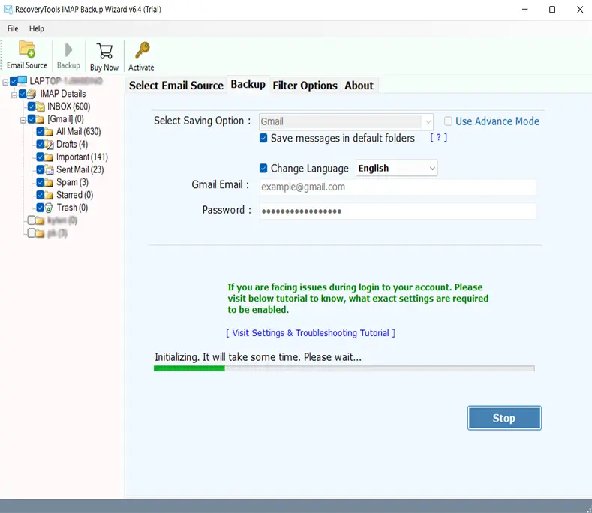This screenshot has width=592, height=513.
Task: Click the All Mail folder icon
Action: [x=48, y=132]
